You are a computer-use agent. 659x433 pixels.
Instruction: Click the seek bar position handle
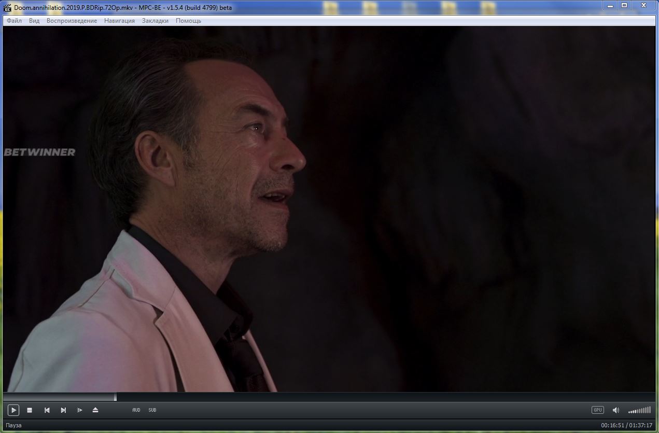[115, 397]
